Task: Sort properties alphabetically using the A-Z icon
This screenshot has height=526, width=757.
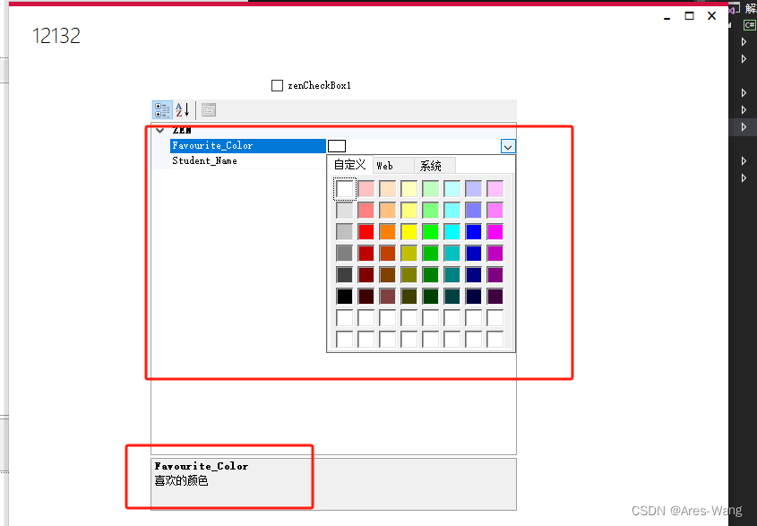Action: (182, 109)
